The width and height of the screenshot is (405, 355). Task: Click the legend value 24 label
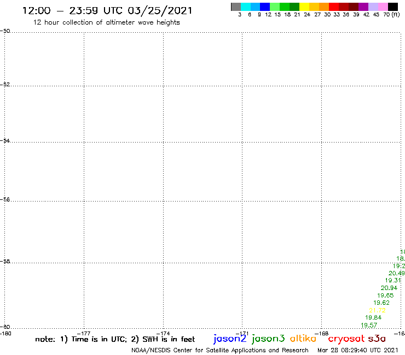pyautogui.click(x=307, y=15)
